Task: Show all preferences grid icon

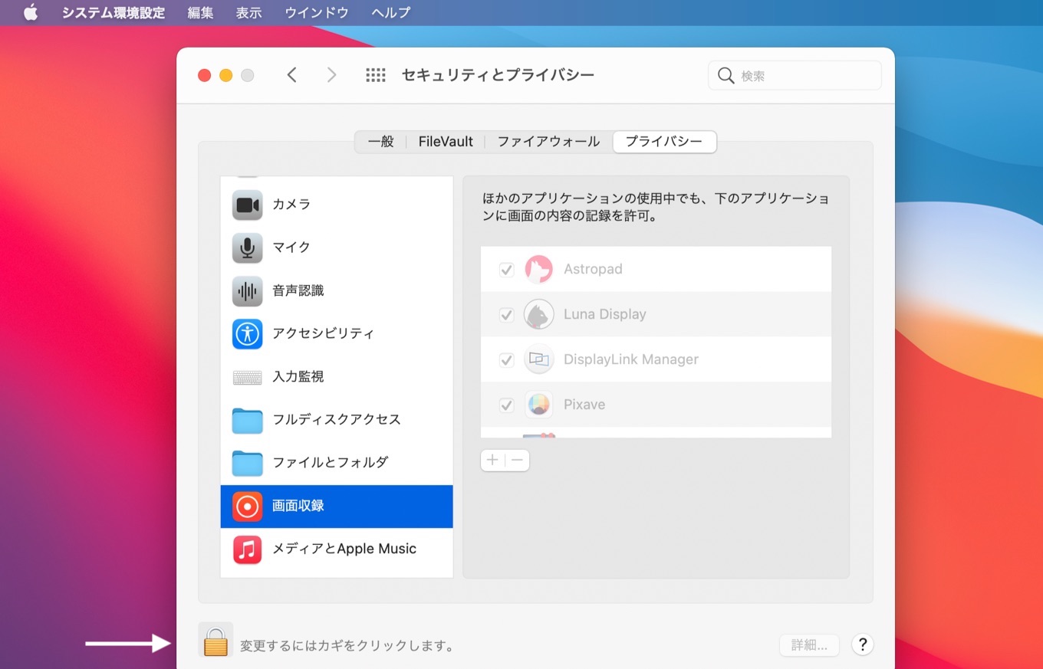Action: pyautogui.click(x=375, y=75)
